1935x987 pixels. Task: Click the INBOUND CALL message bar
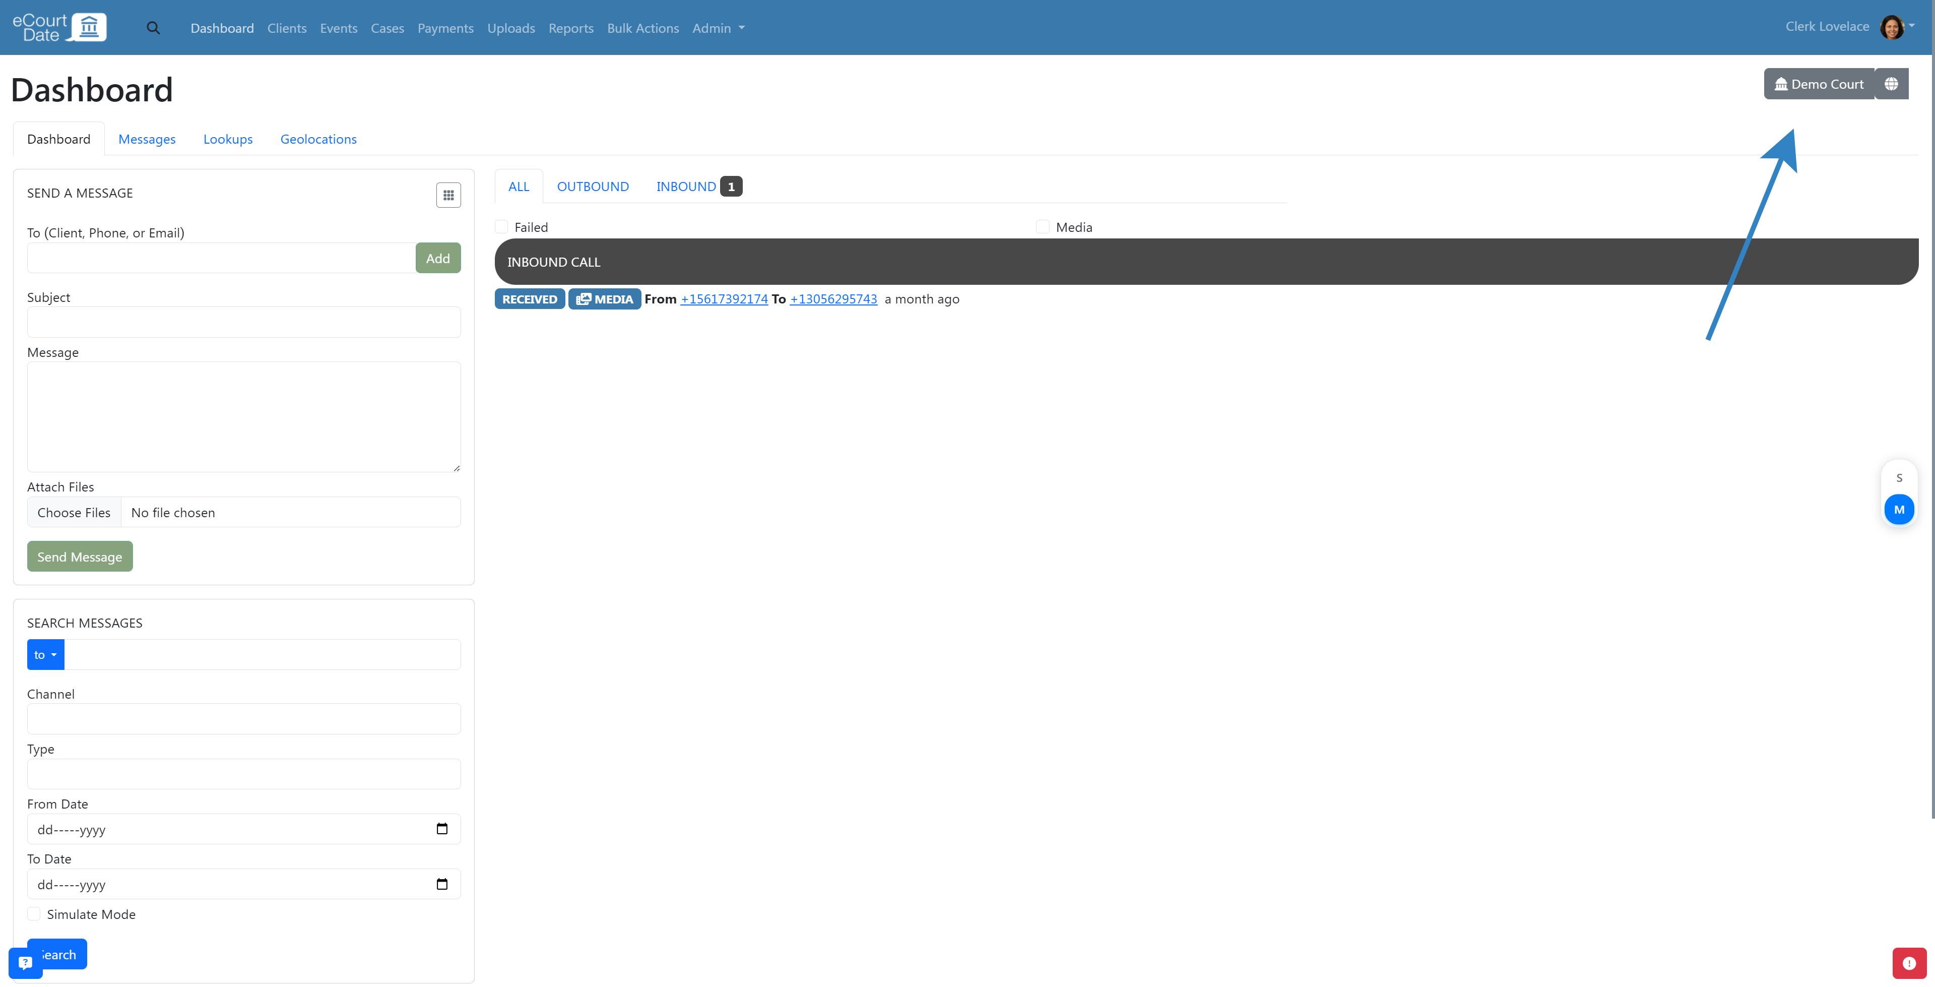tap(1206, 262)
